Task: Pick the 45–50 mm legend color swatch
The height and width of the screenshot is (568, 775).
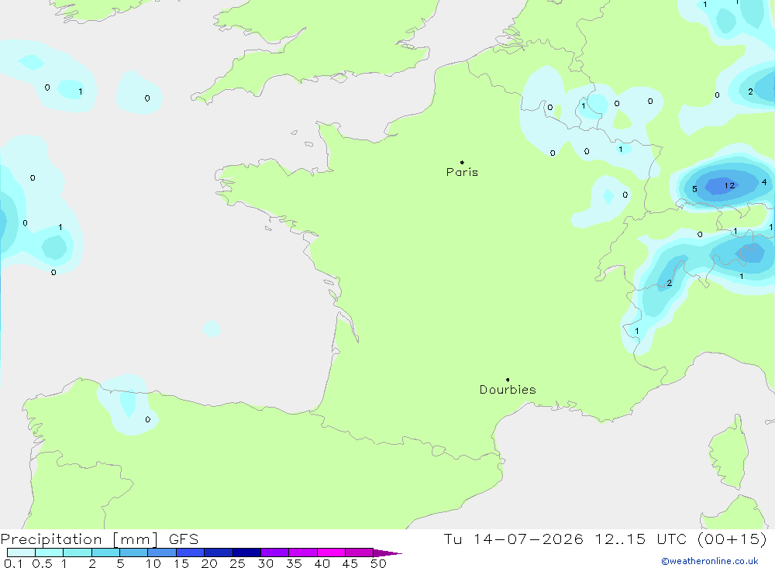Action: 359,553
